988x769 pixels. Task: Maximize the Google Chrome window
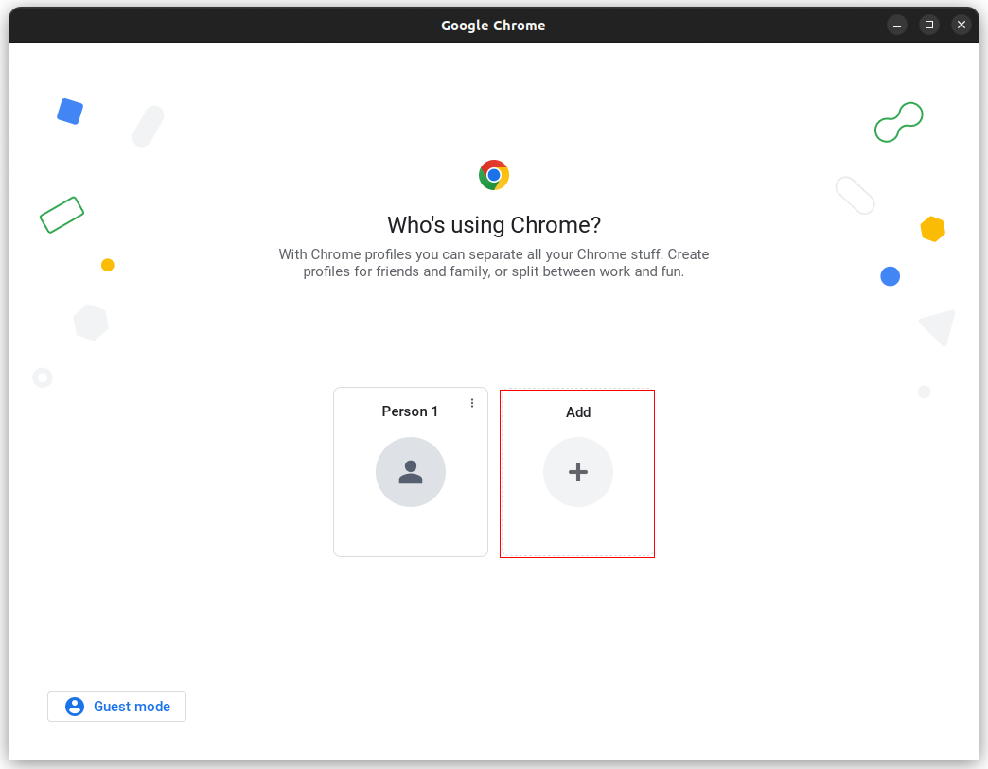tap(928, 26)
